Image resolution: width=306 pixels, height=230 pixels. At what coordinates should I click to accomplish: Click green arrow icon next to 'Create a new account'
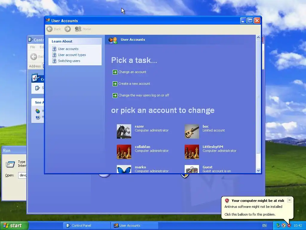(115, 84)
